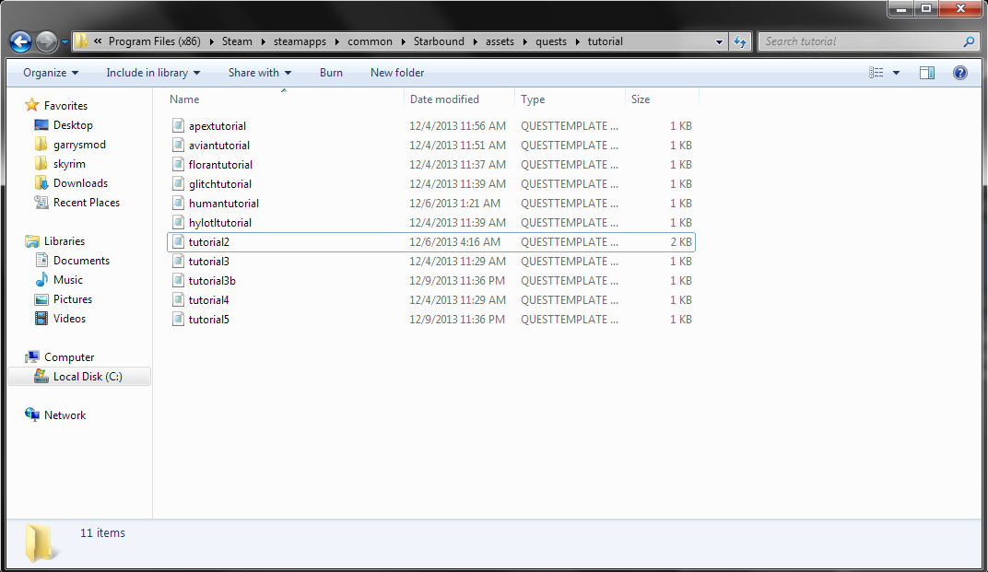Select the tutorial3b file icon
The width and height of the screenshot is (988, 572).
click(x=178, y=280)
